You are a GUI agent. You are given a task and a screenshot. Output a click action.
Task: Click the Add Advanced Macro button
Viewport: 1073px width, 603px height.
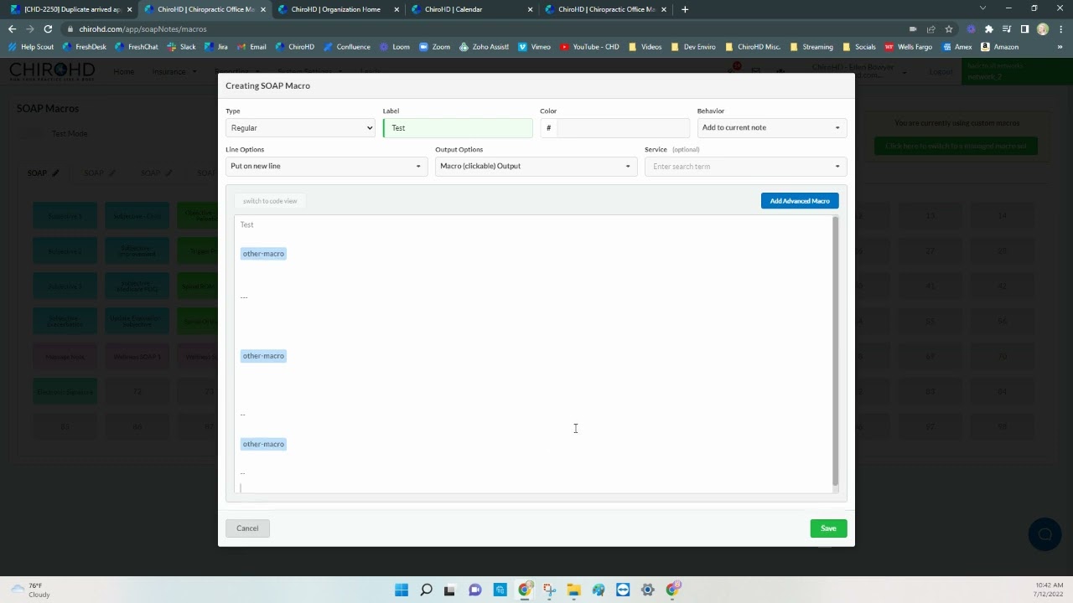800,201
